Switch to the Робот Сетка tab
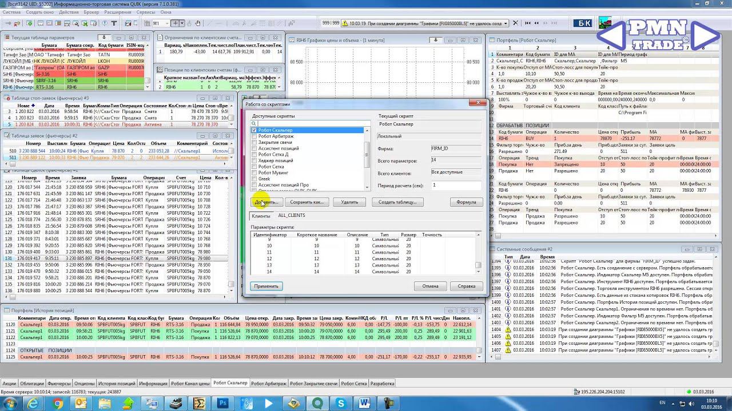Viewport: 732px width, 411px height. pyautogui.click(x=353, y=384)
